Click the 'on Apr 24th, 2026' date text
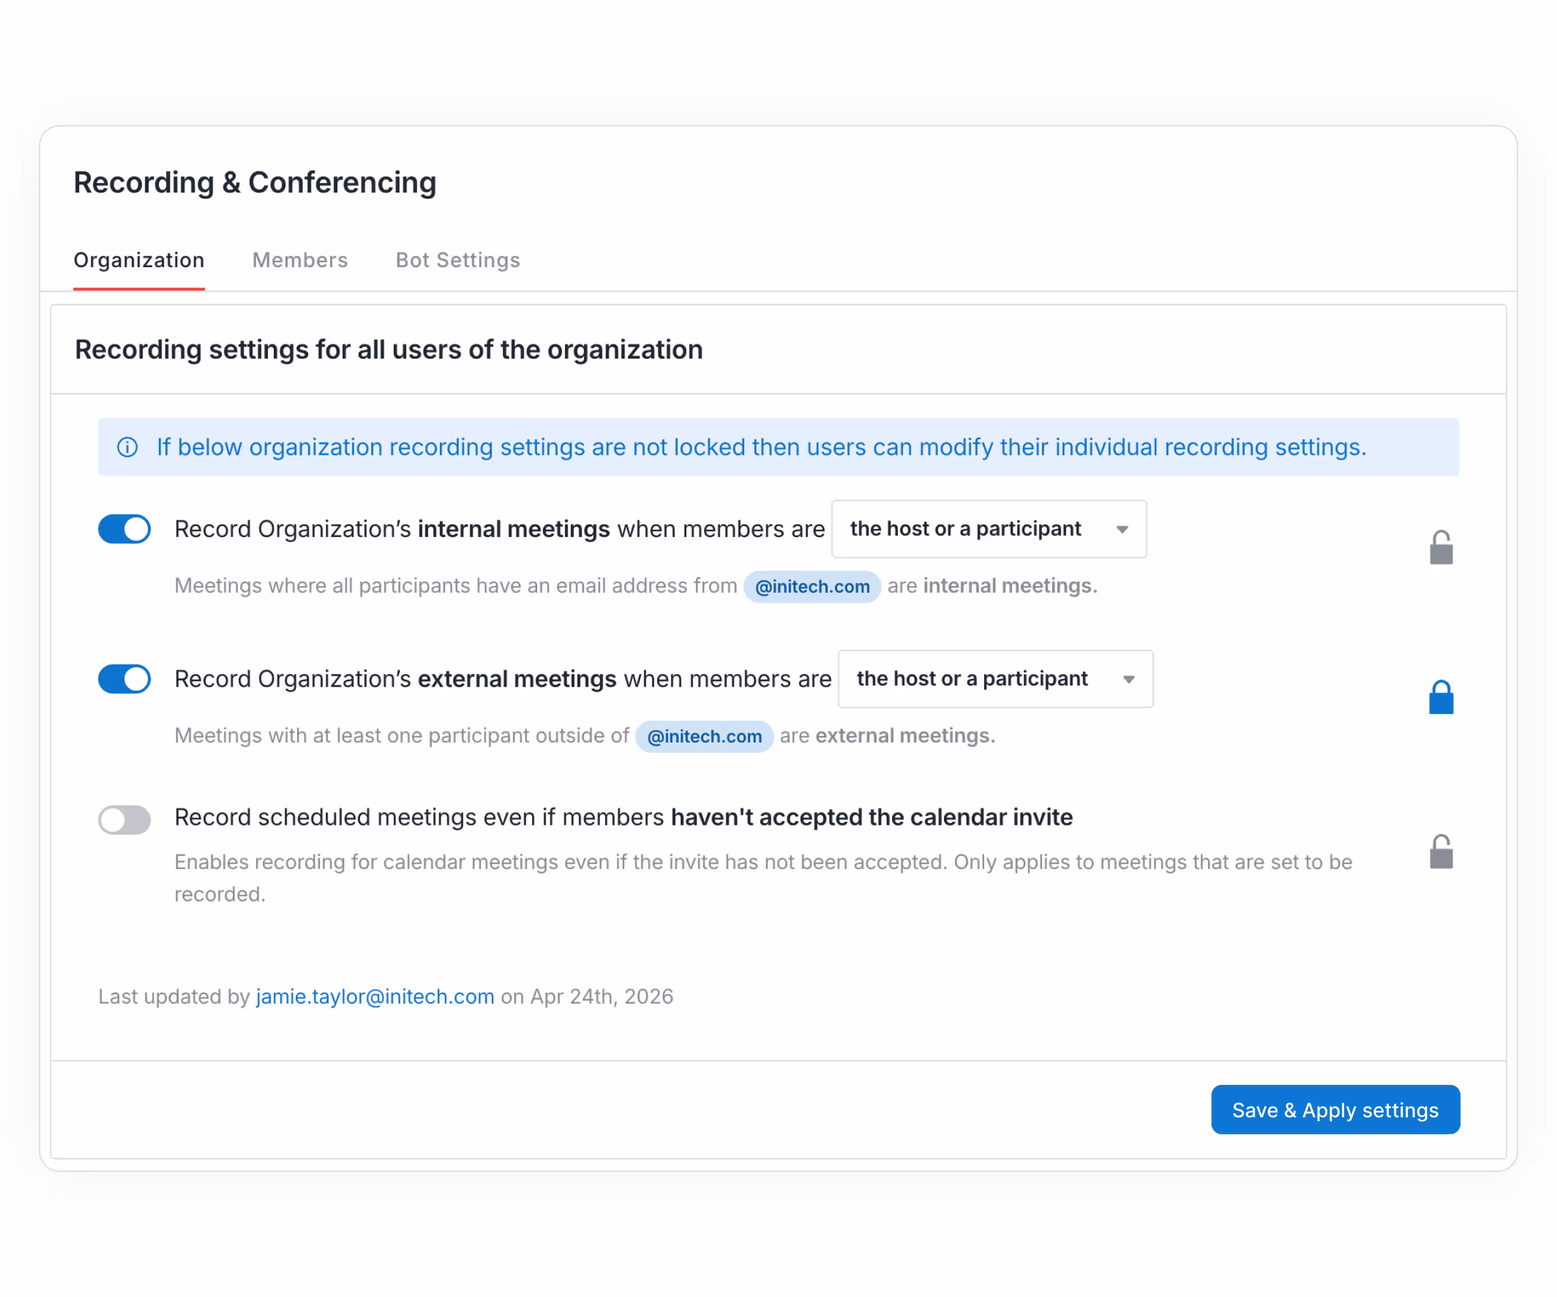Viewport: 1557px width, 1297px height. click(x=586, y=996)
